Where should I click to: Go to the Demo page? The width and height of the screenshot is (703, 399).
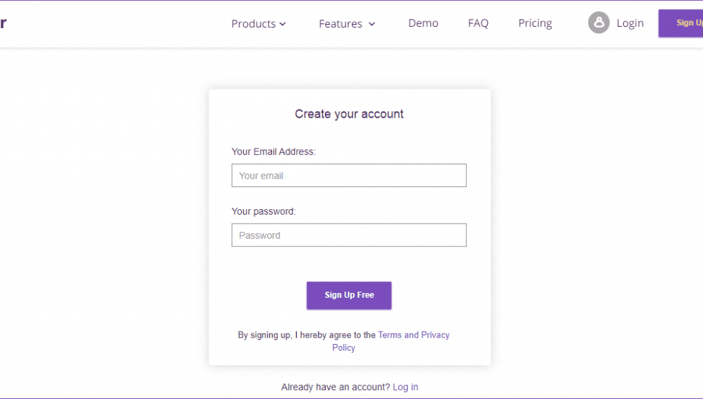click(423, 23)
